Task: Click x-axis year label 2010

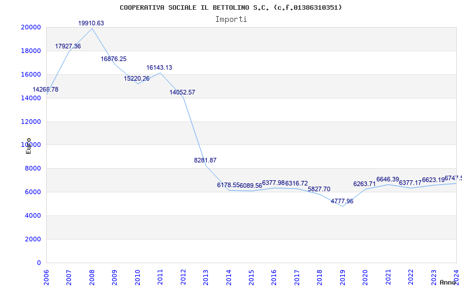Action: click(x=137, y=278)
